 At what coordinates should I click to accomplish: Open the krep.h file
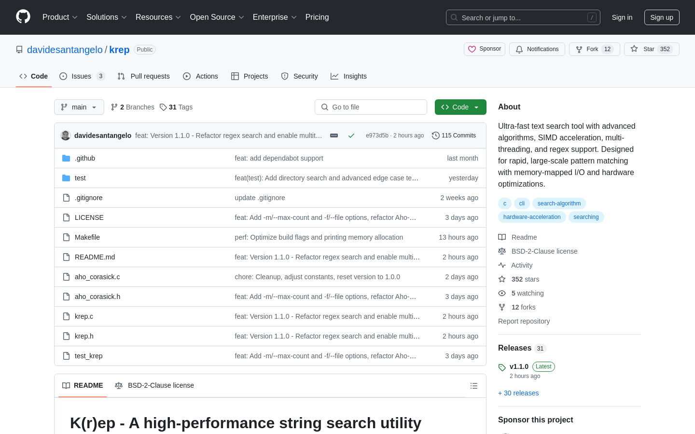tap(84, 336)
